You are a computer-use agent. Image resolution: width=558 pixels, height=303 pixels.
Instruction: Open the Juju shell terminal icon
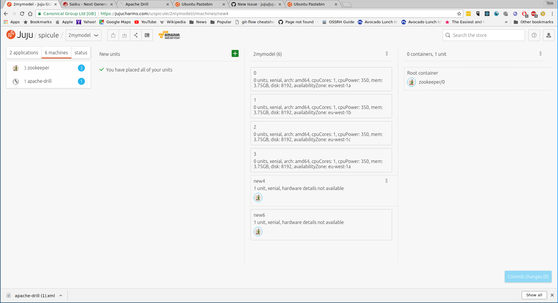[x=147, y=35]
